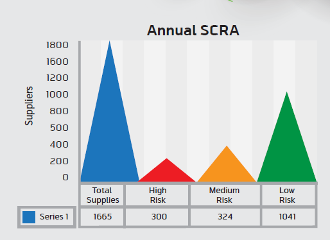Screen dimensions: 330x240
Task: Select the High Risk column header
Action: tap(158, 195)
